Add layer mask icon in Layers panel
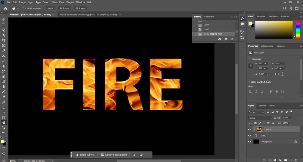This screenshot has height=162, width=303. click(x=275, y=160)
